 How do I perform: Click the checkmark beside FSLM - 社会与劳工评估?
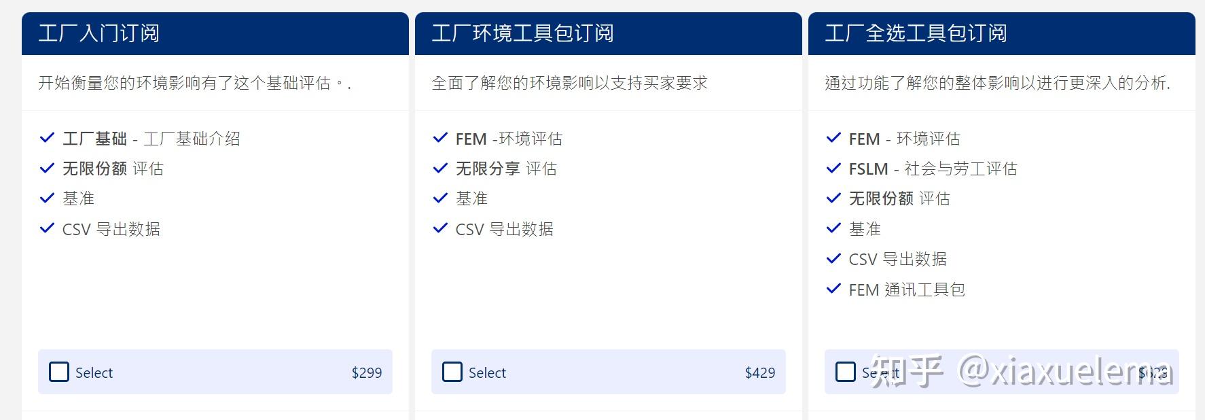click(x=832, y=167)
